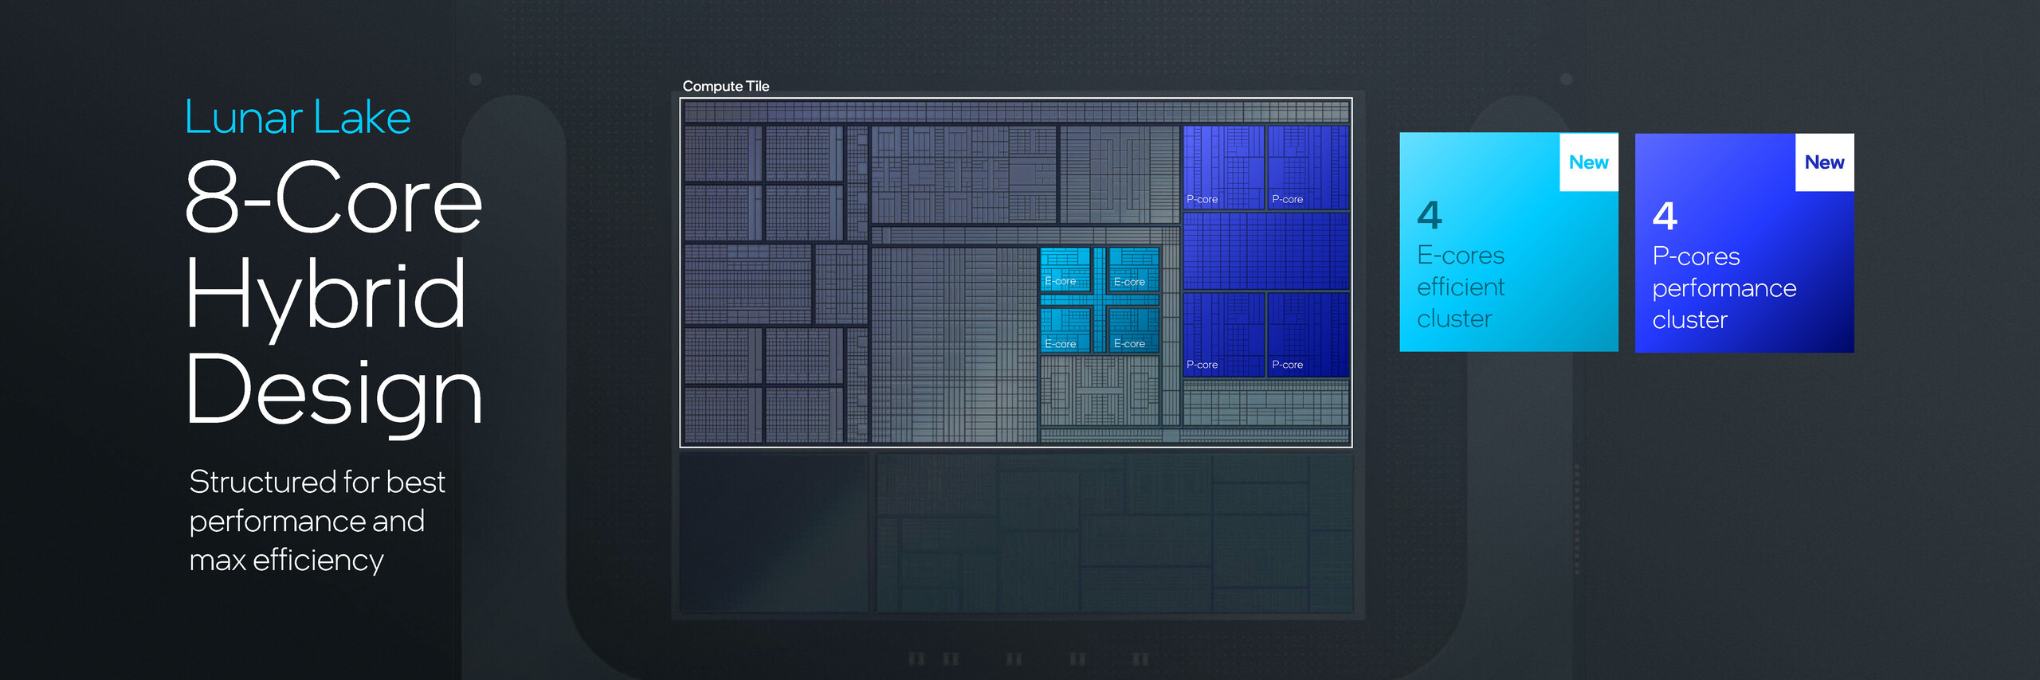Click the 4 P-cores performance cluster card

1744,243
